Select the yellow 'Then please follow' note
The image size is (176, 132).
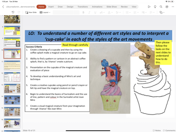163,52
